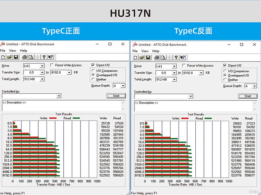Click Save disk icon in right ATTO window
The width and height of the screenshot is (261, 195).
[x=148, y=58]
